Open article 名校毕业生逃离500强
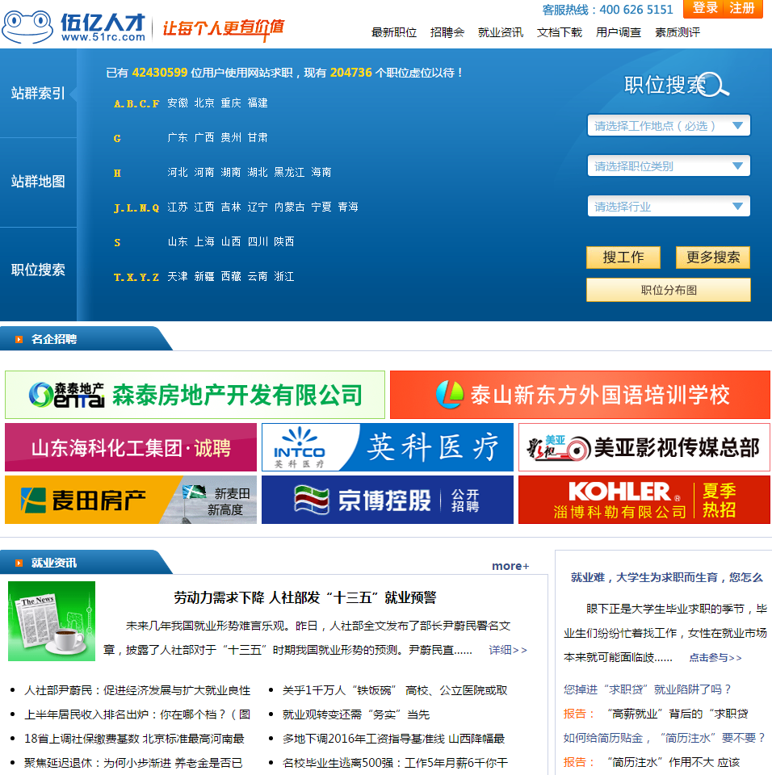 click(395, 763)
